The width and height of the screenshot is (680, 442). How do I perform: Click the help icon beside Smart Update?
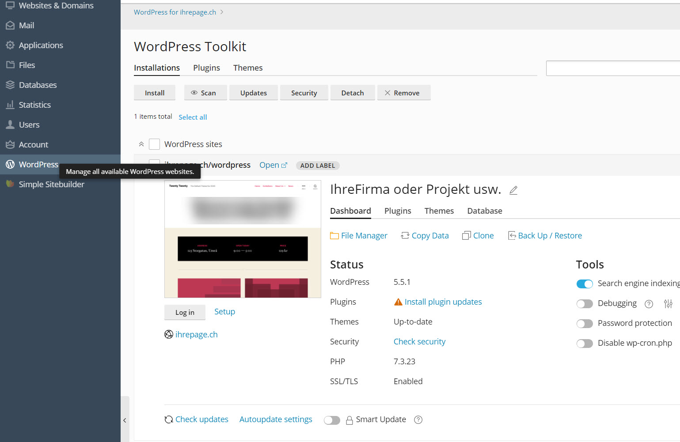[418, 420]
